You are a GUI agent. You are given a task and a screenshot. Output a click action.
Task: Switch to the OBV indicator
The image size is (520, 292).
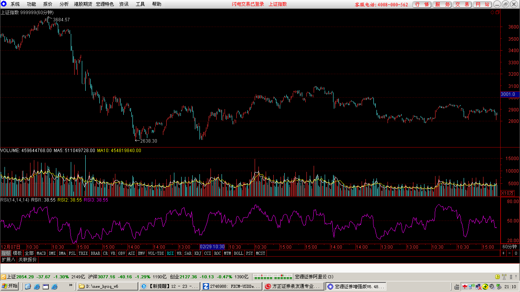point(121,253)
